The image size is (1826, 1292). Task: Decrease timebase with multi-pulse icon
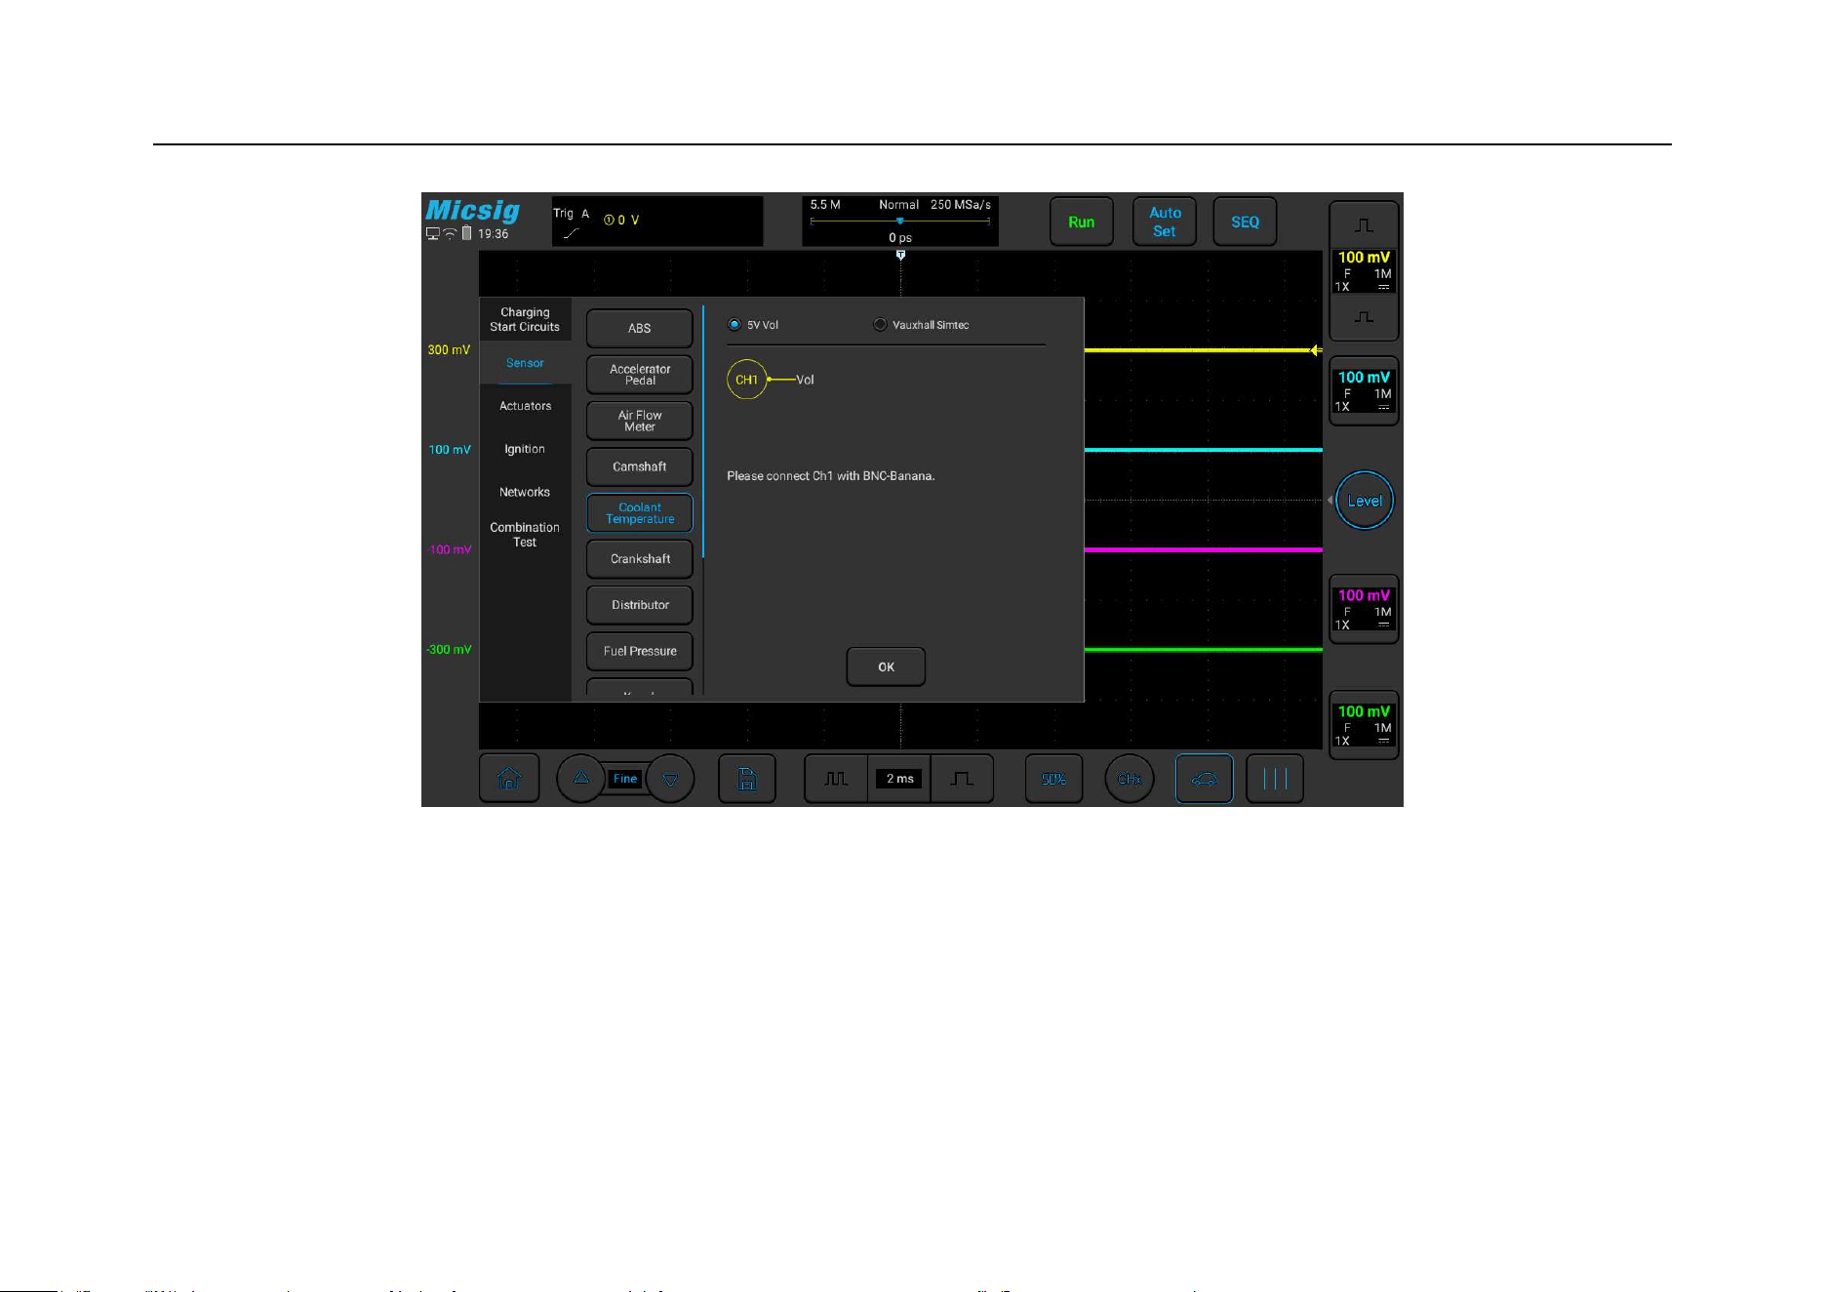click(836, 779)
